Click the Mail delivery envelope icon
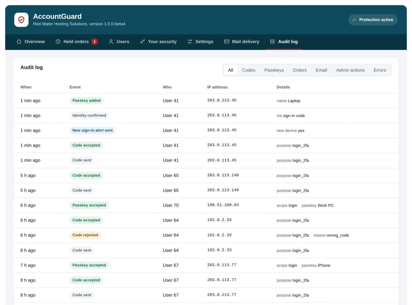 [x=227, y=41]
